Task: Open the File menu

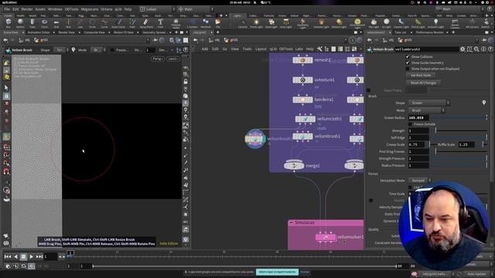Action: coord(7,9)
